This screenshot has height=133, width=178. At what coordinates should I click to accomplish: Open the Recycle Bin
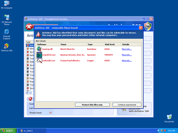pos(169,117)
